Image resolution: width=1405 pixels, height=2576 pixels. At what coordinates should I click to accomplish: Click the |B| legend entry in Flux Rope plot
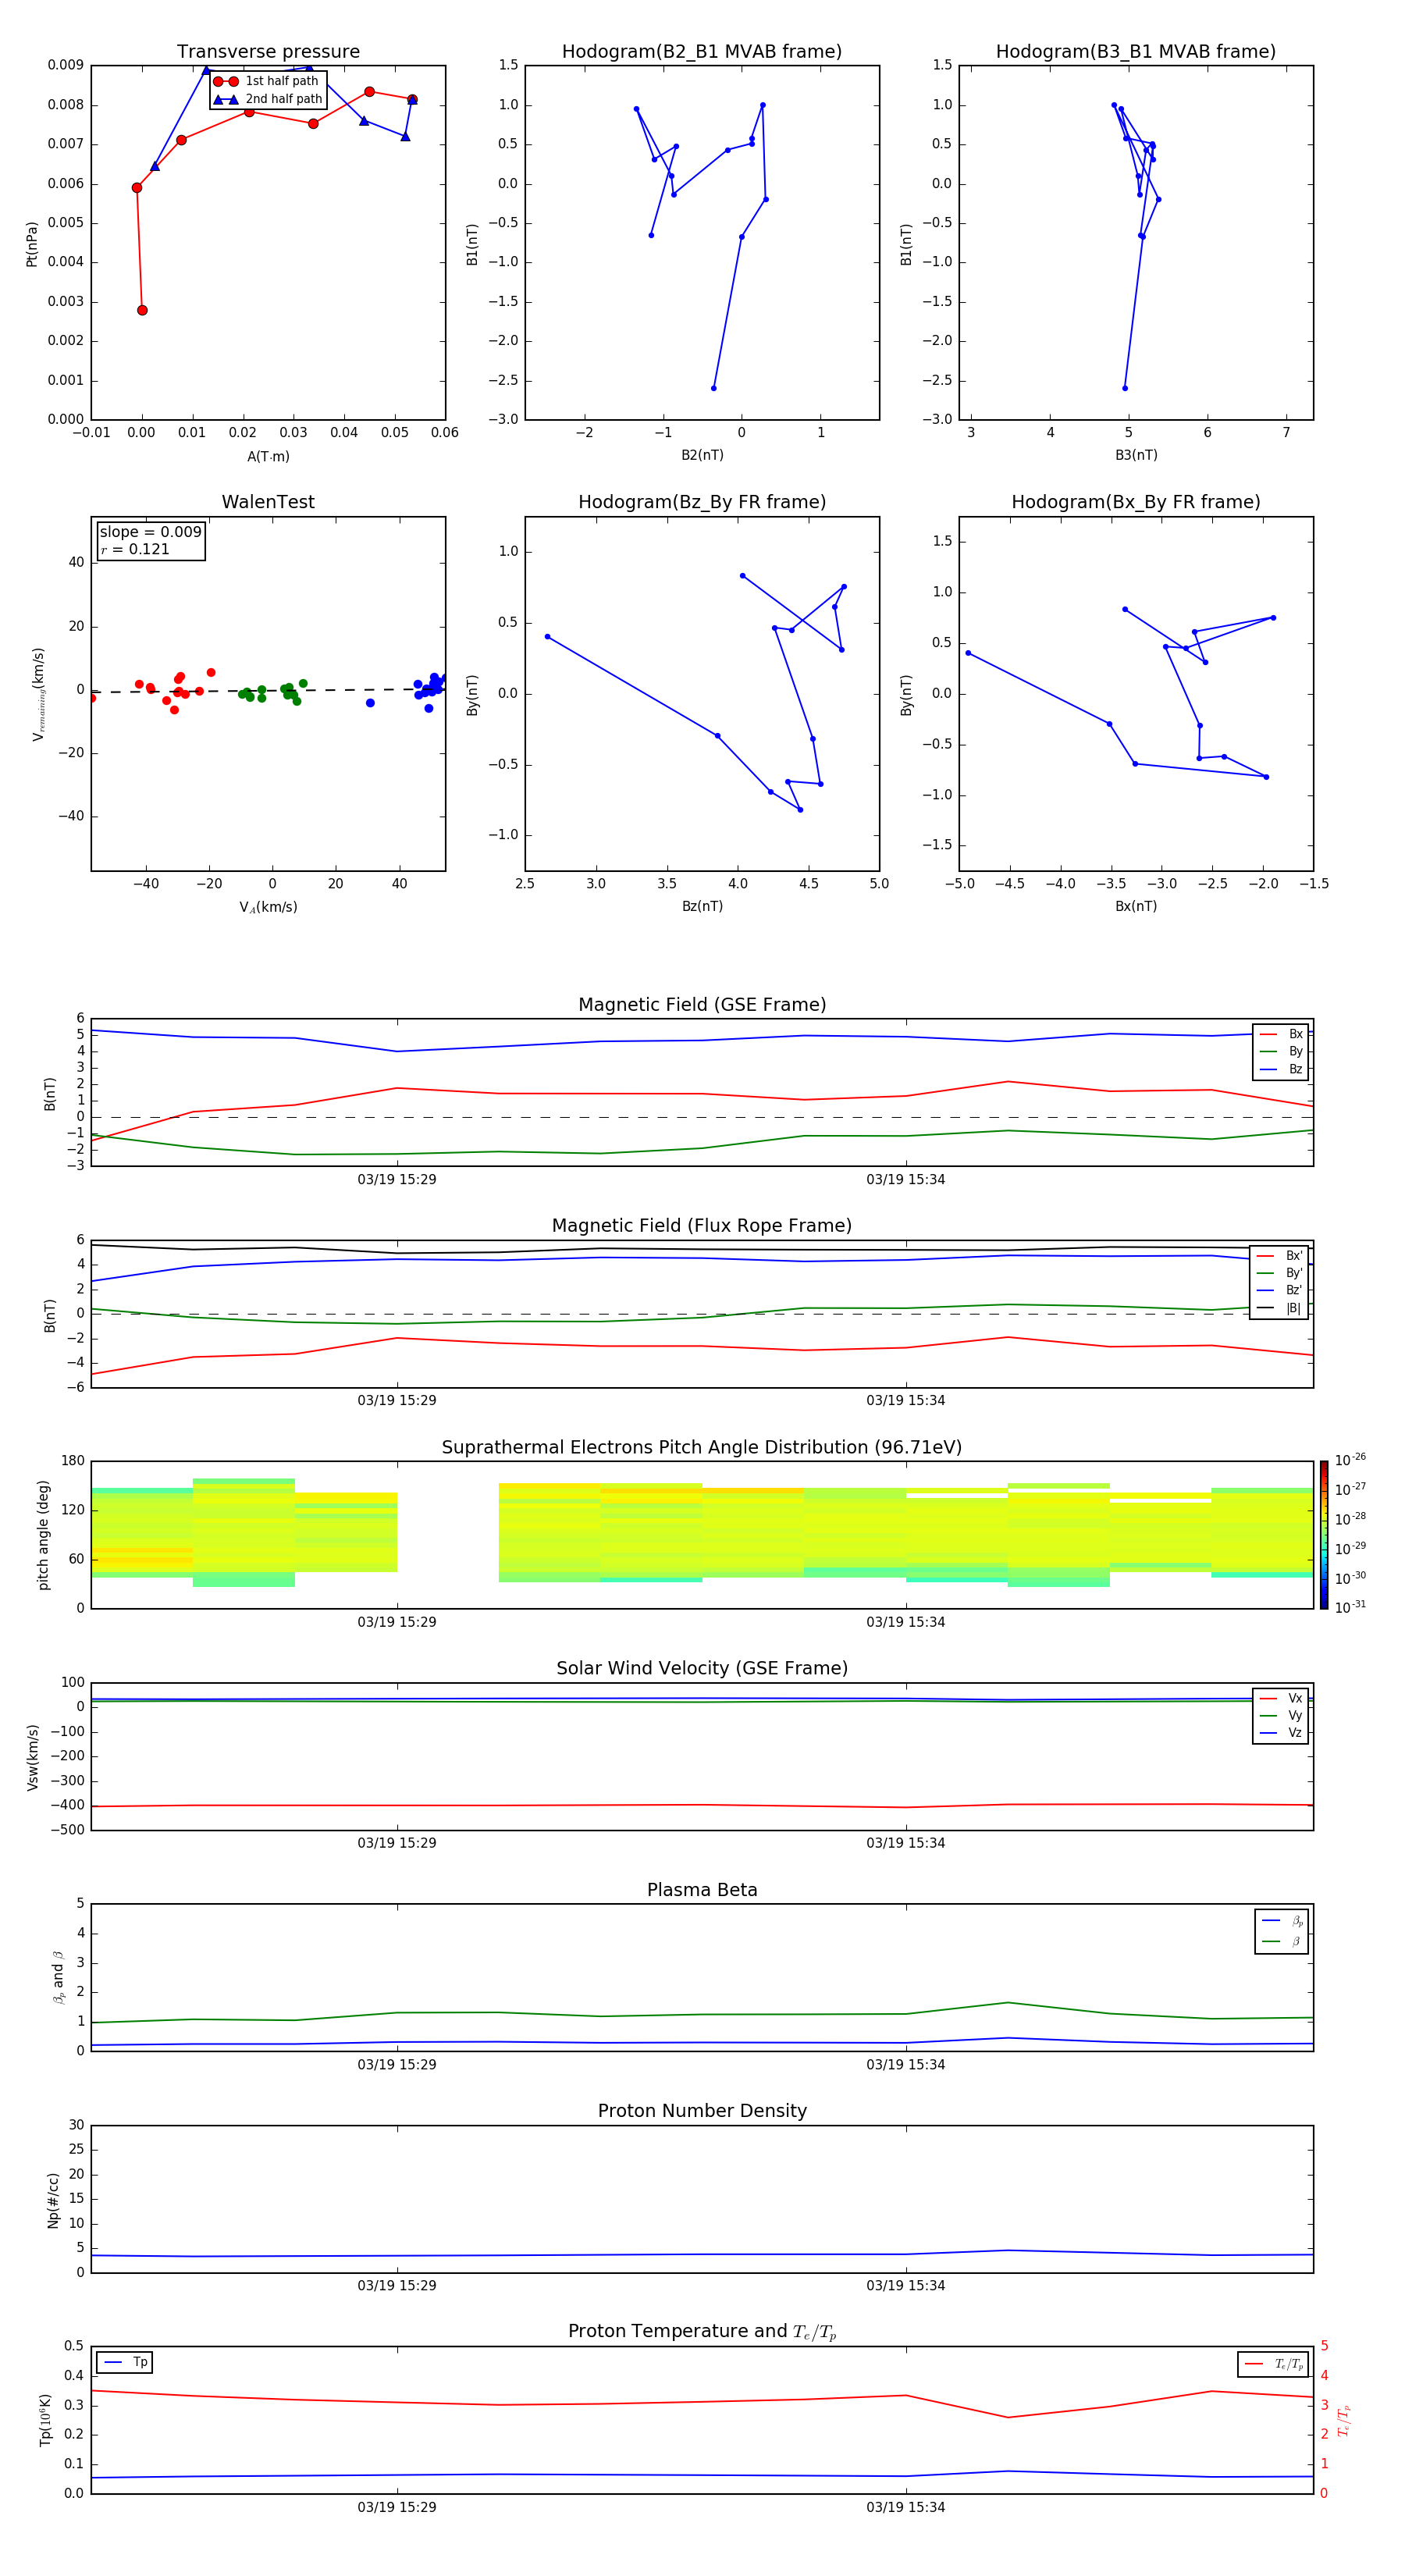[1279, 1308]
